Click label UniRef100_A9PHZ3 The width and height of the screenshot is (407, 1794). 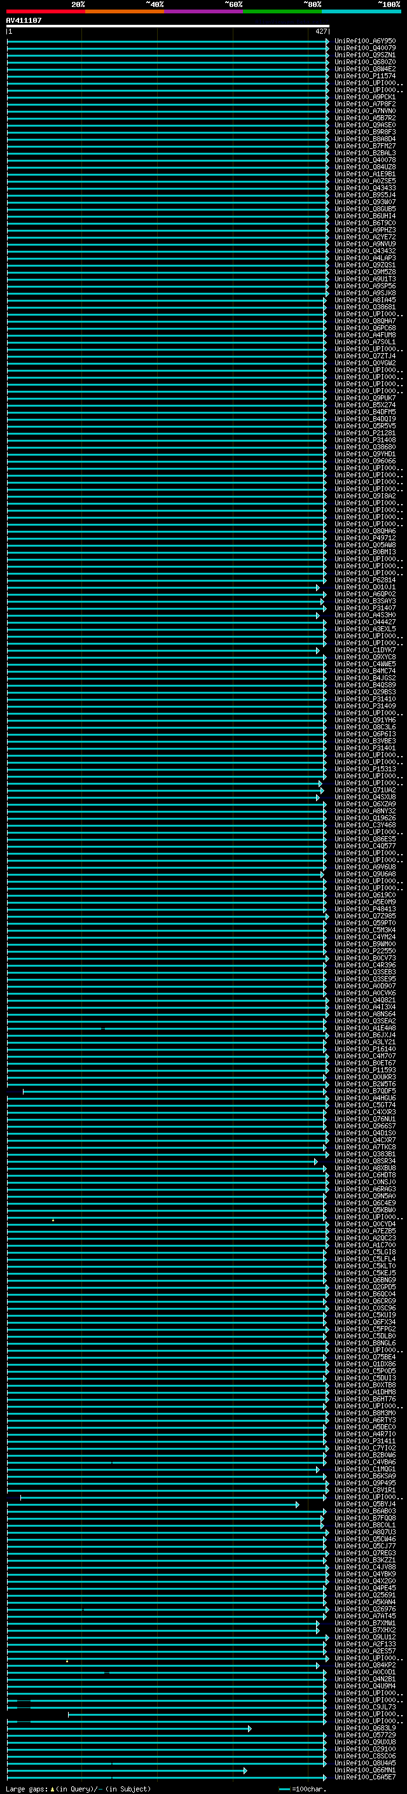pyautogui.click(x=364, y=230)
